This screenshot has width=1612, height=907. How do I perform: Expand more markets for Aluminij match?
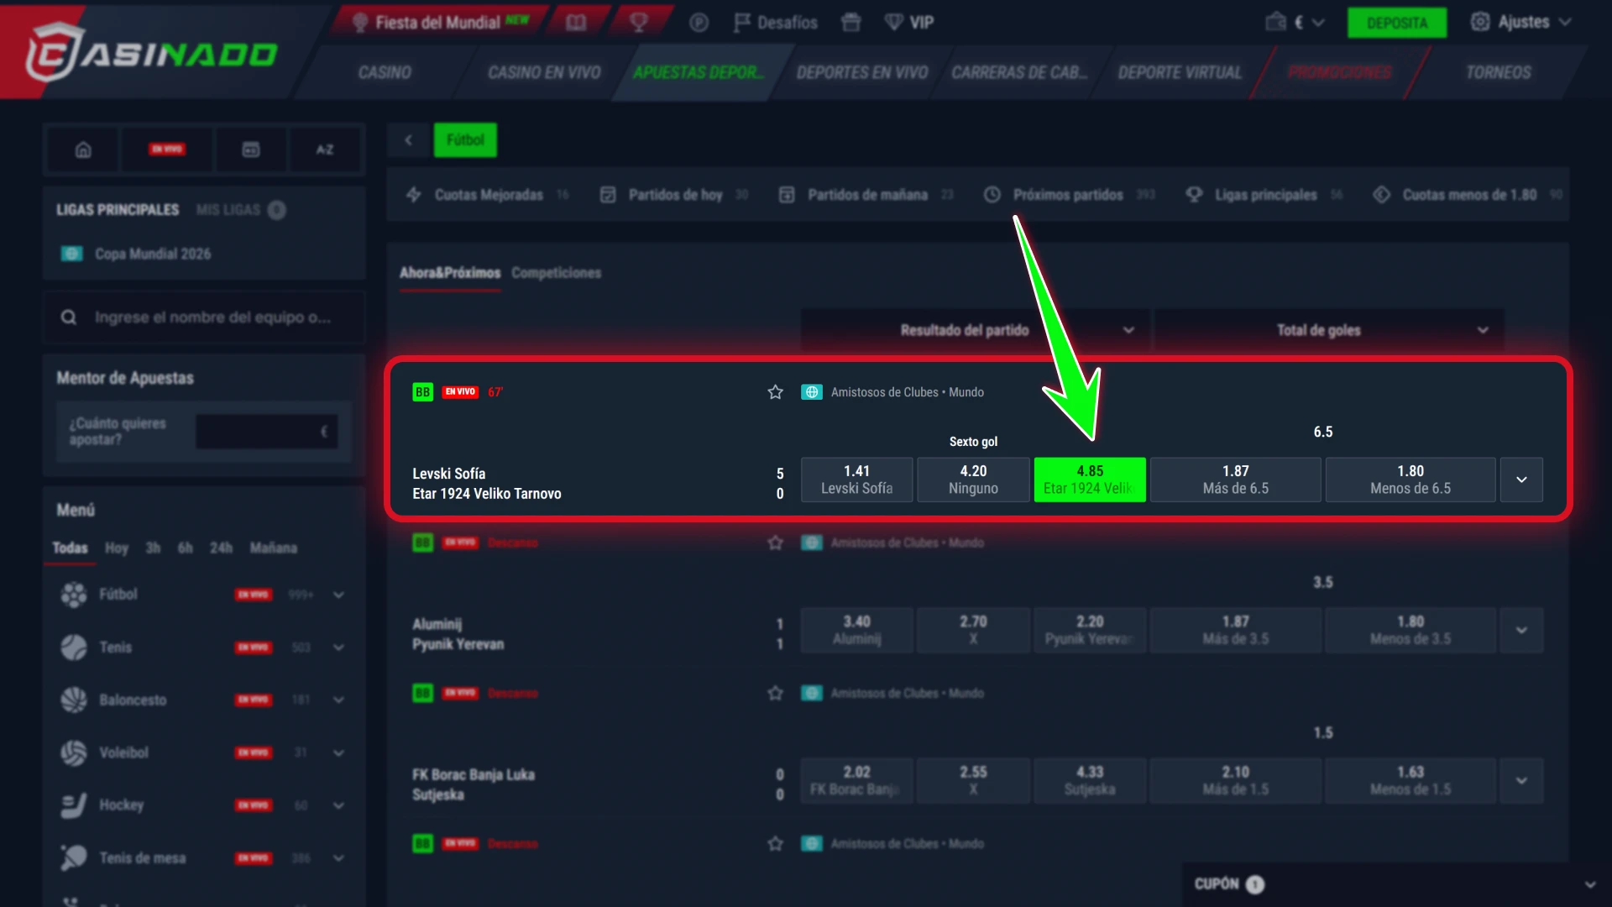[1521, 630]
